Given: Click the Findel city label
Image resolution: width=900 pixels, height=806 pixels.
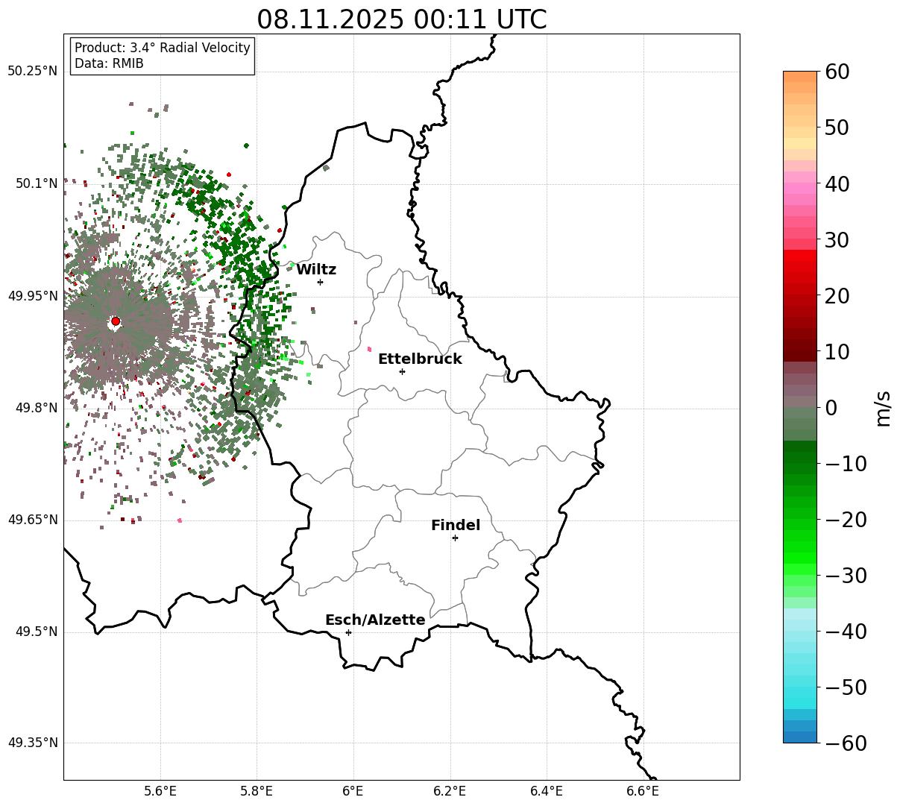Looking at the screenshot, I should pyautogui.click(x=456, y=526).
